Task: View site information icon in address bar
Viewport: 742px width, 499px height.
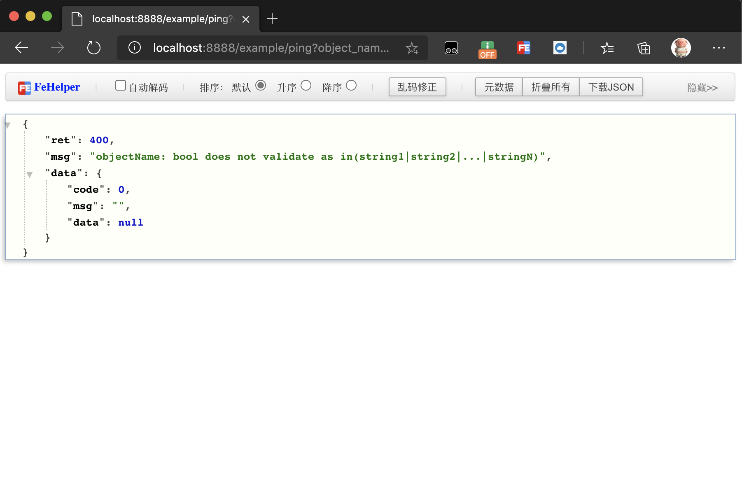Action: (x=135, y=48)
